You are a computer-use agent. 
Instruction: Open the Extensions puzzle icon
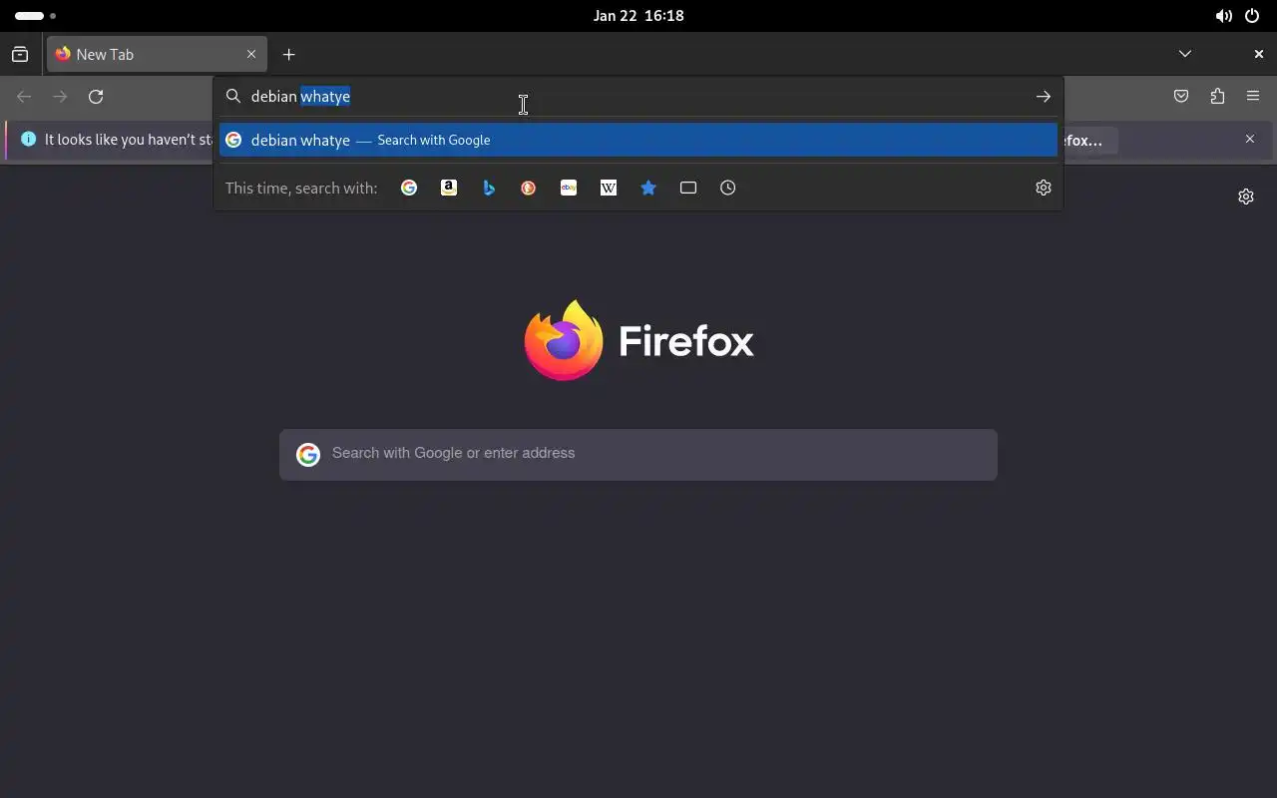1217,97
